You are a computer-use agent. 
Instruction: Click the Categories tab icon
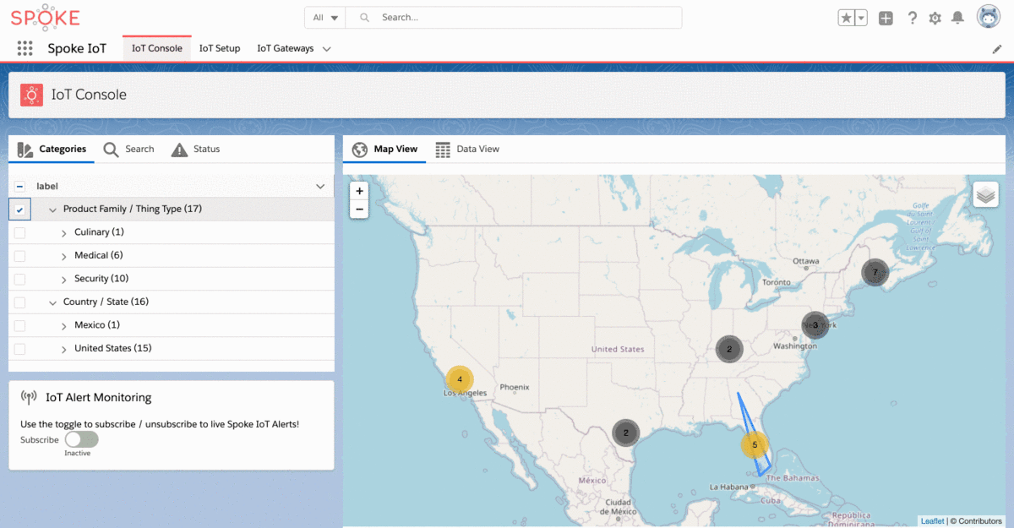25,150
